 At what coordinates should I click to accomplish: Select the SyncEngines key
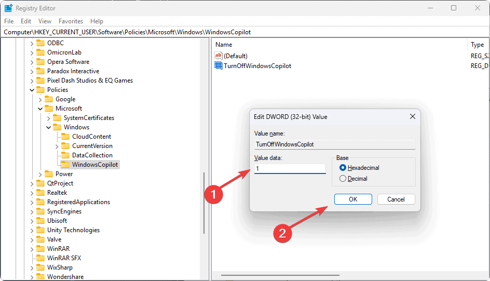pos(64,211)
